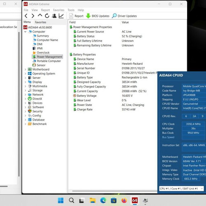Image resolution: width=206 pixels, height=206 pixels.
Task: Click the Security shield icon
Action: 30,111
